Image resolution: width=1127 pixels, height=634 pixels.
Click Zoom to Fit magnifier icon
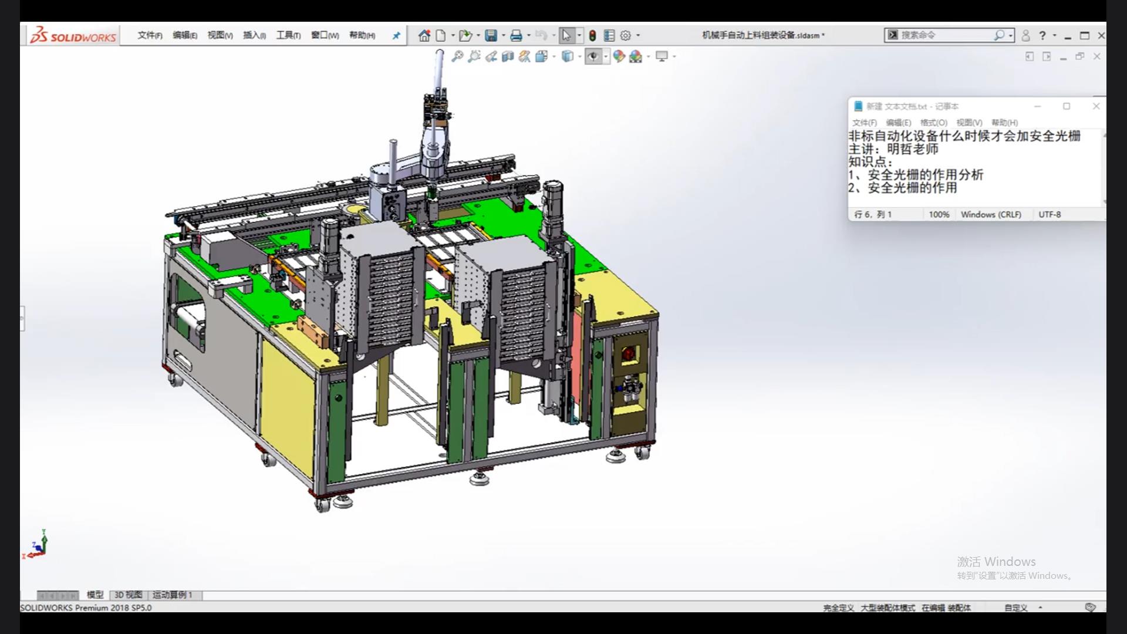[x=457, y=56]
